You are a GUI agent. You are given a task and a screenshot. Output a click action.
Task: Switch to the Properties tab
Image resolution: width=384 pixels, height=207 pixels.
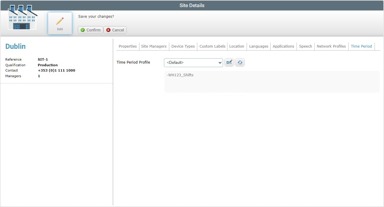pos(127,46)
